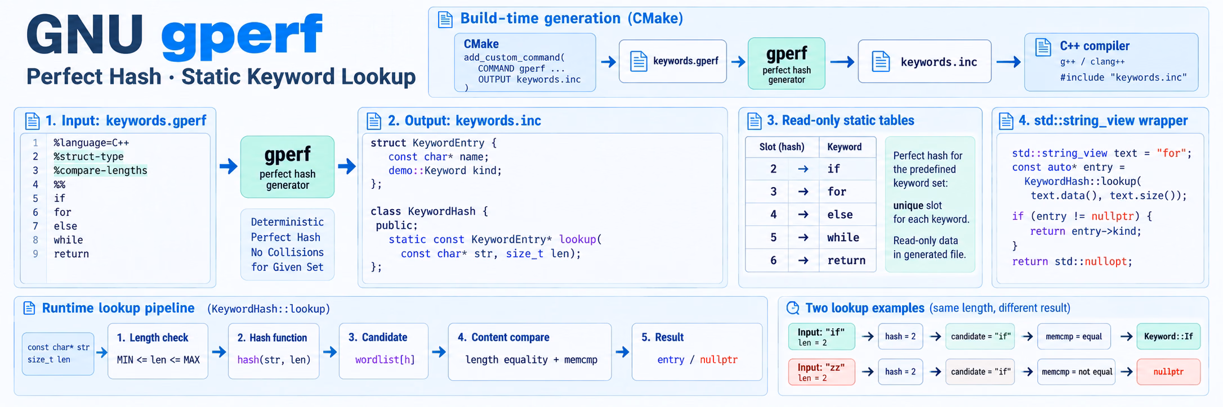The height and width of the screenshot is (407, 1223).
Task: Click the slot number 6 cell in the table
Action: pos(773,261)
